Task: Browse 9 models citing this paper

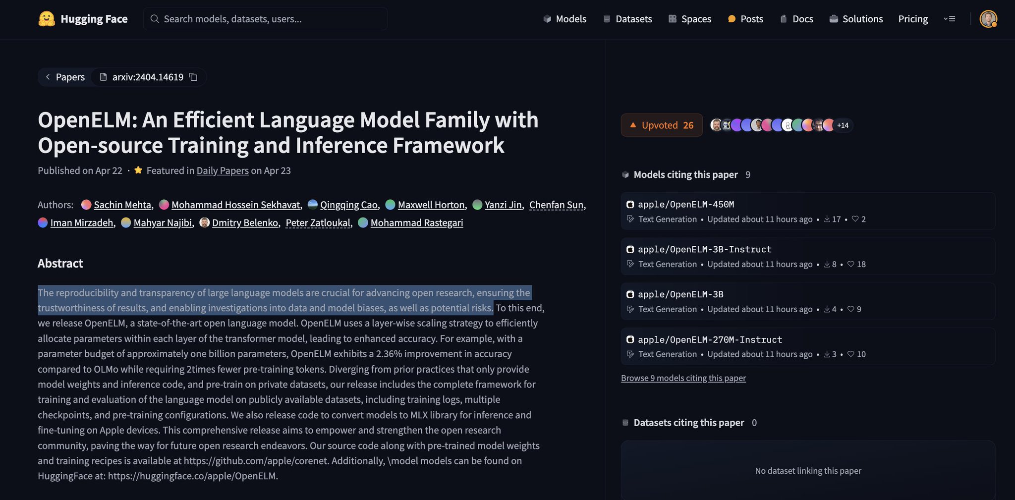Action: (683, 378)
